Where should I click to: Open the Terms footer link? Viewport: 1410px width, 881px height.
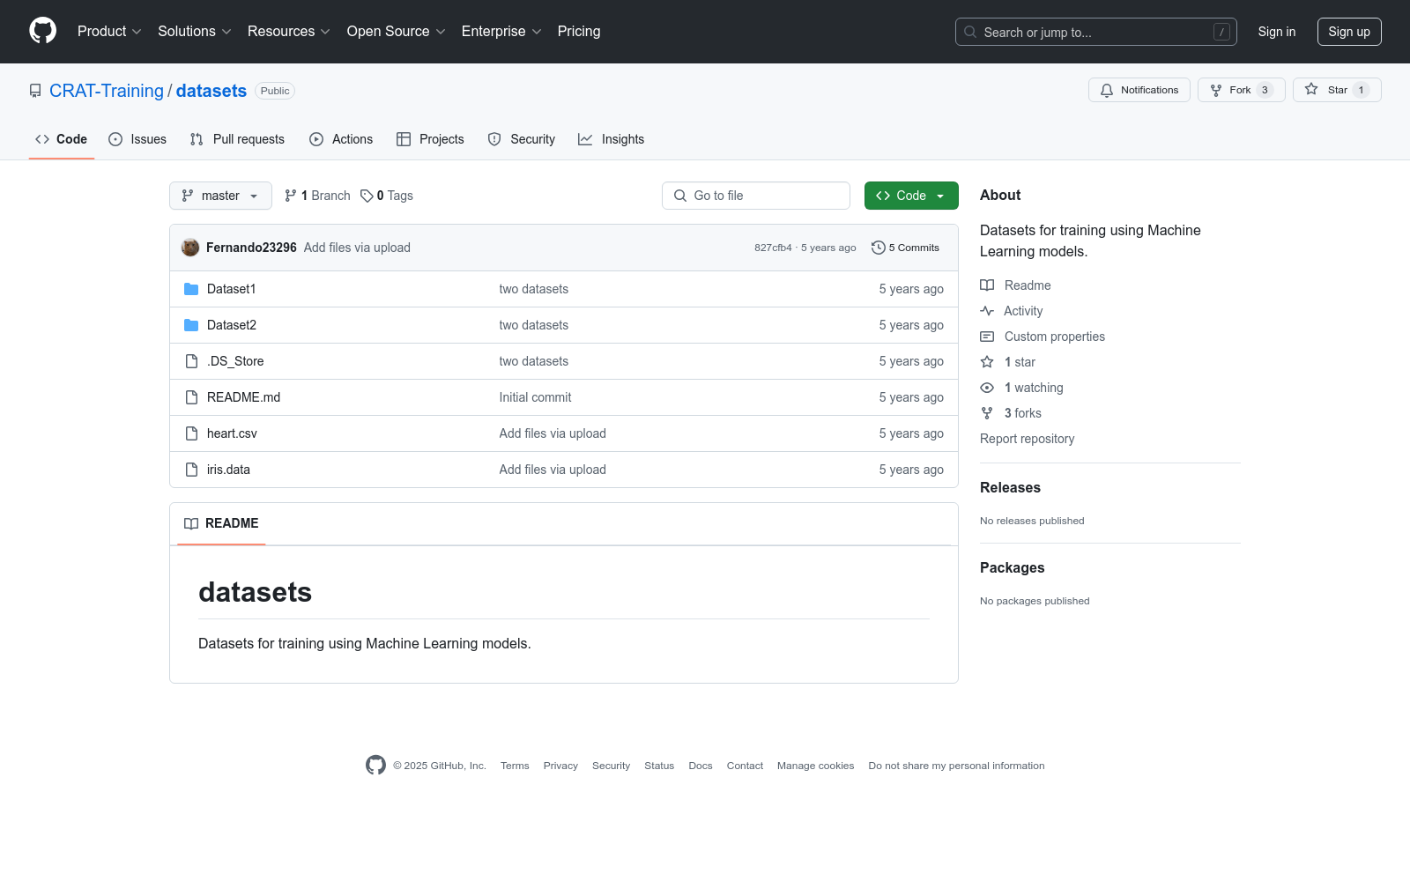pyautogui.click(x=515, y=766)
